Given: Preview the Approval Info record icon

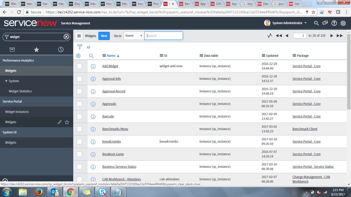Looking at the screenshot, I should coord(93,79).
